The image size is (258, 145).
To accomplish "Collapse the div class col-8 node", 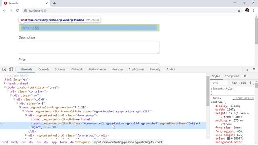I will (x=14, y=99).
